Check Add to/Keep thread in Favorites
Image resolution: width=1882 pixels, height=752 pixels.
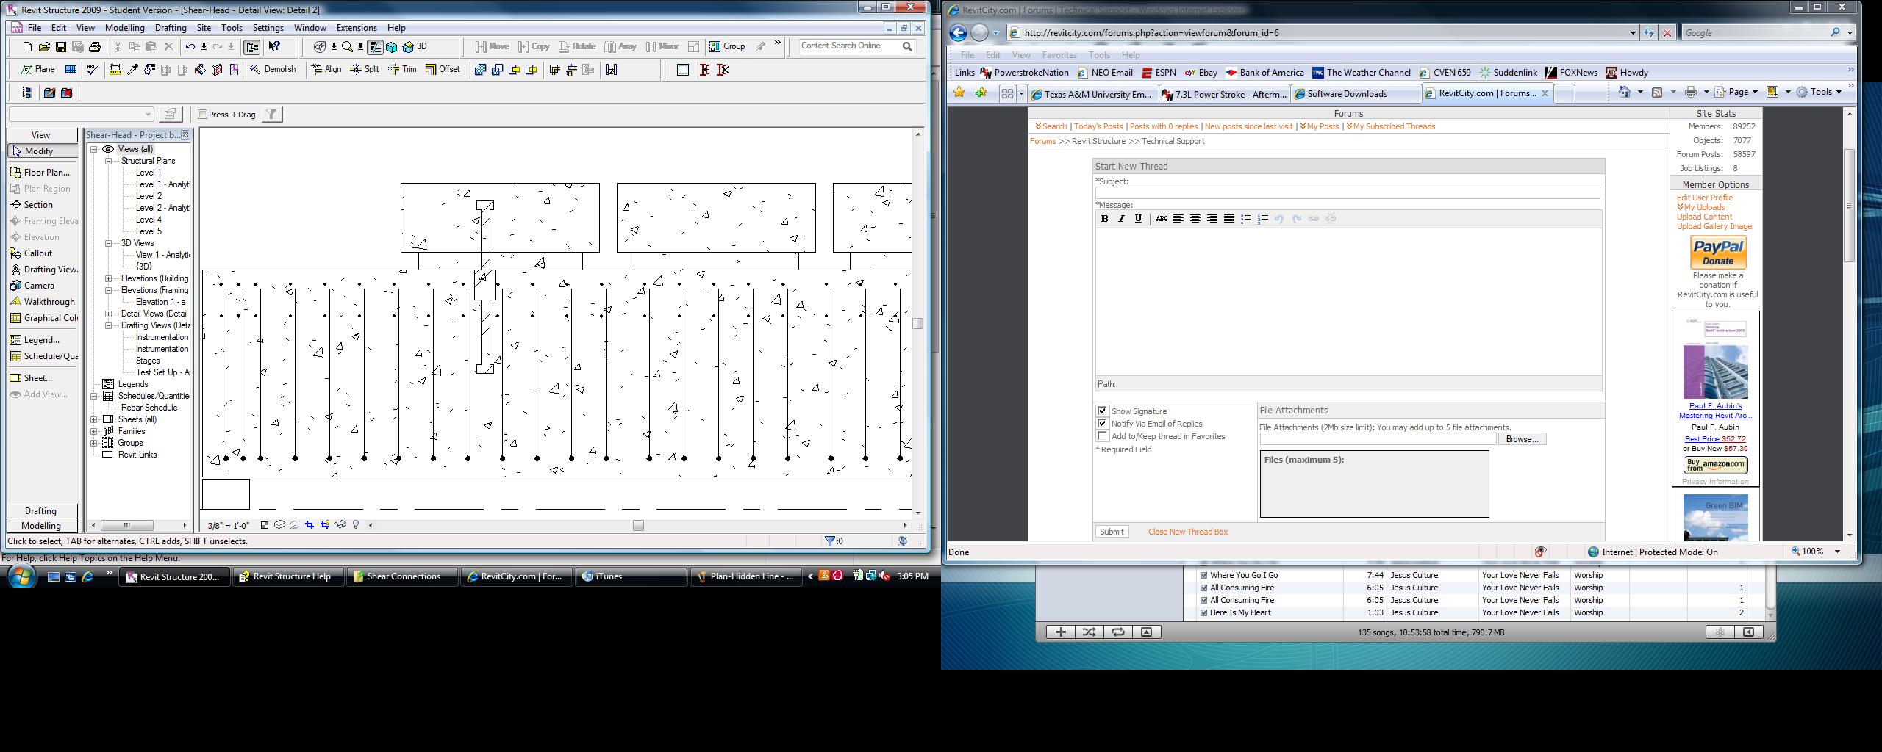(1102, 436)
